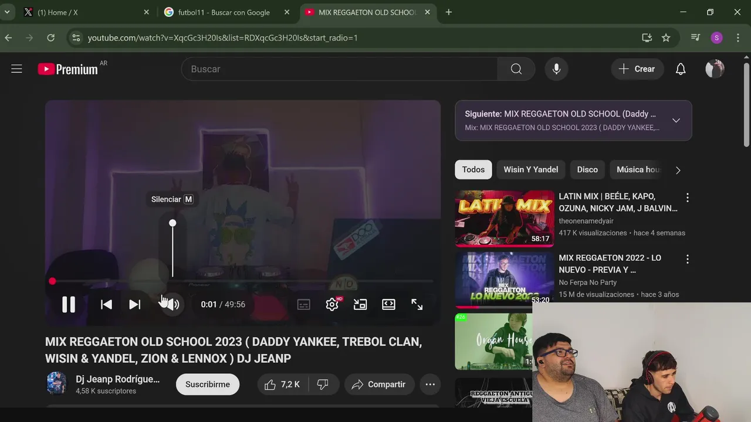
Task: Select the Disco filter chip
Action: (x=587, y=169)
